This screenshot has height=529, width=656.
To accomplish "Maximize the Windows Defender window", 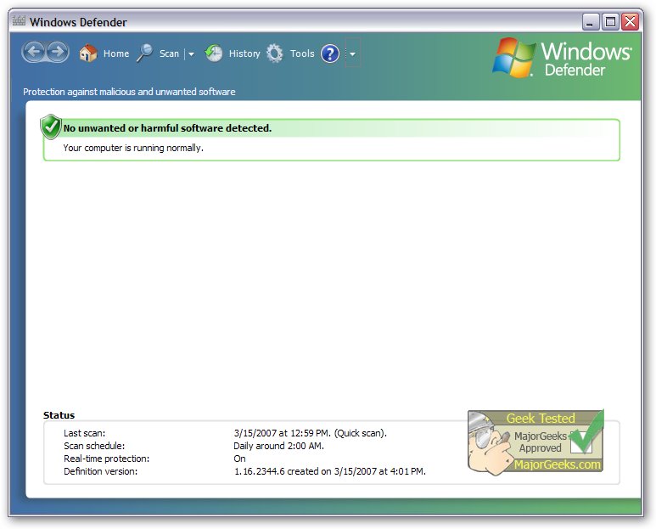I will (610, 22).
